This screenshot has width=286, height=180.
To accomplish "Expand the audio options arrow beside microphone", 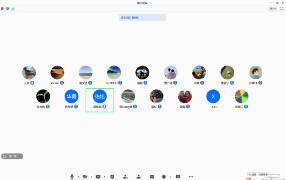I will pyautogui.click(x=78, y=177).
